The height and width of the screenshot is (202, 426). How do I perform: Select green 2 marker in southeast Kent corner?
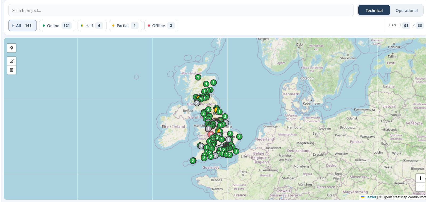click(236, 151)
